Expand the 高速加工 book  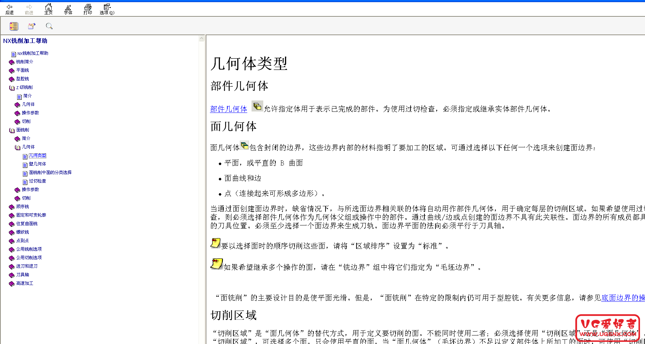(x=25, y=283)
